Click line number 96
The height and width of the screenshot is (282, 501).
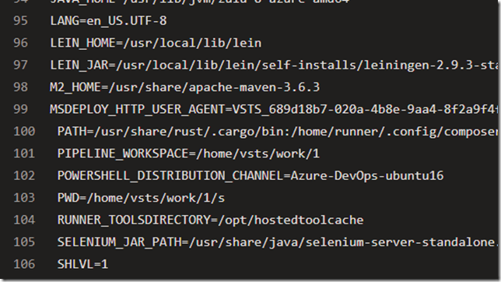21,43
